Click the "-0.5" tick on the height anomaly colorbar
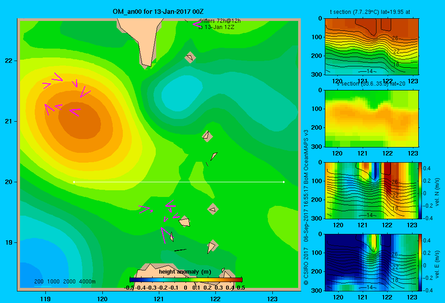This screenshot has height=303, width=445. click(x=129, y=288)
